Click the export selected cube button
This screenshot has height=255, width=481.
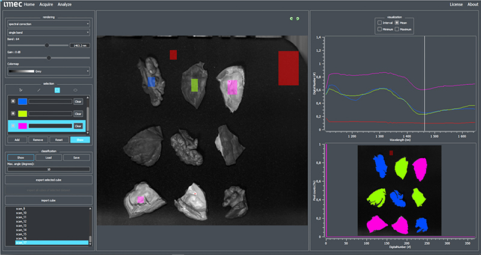coord(48,179)
